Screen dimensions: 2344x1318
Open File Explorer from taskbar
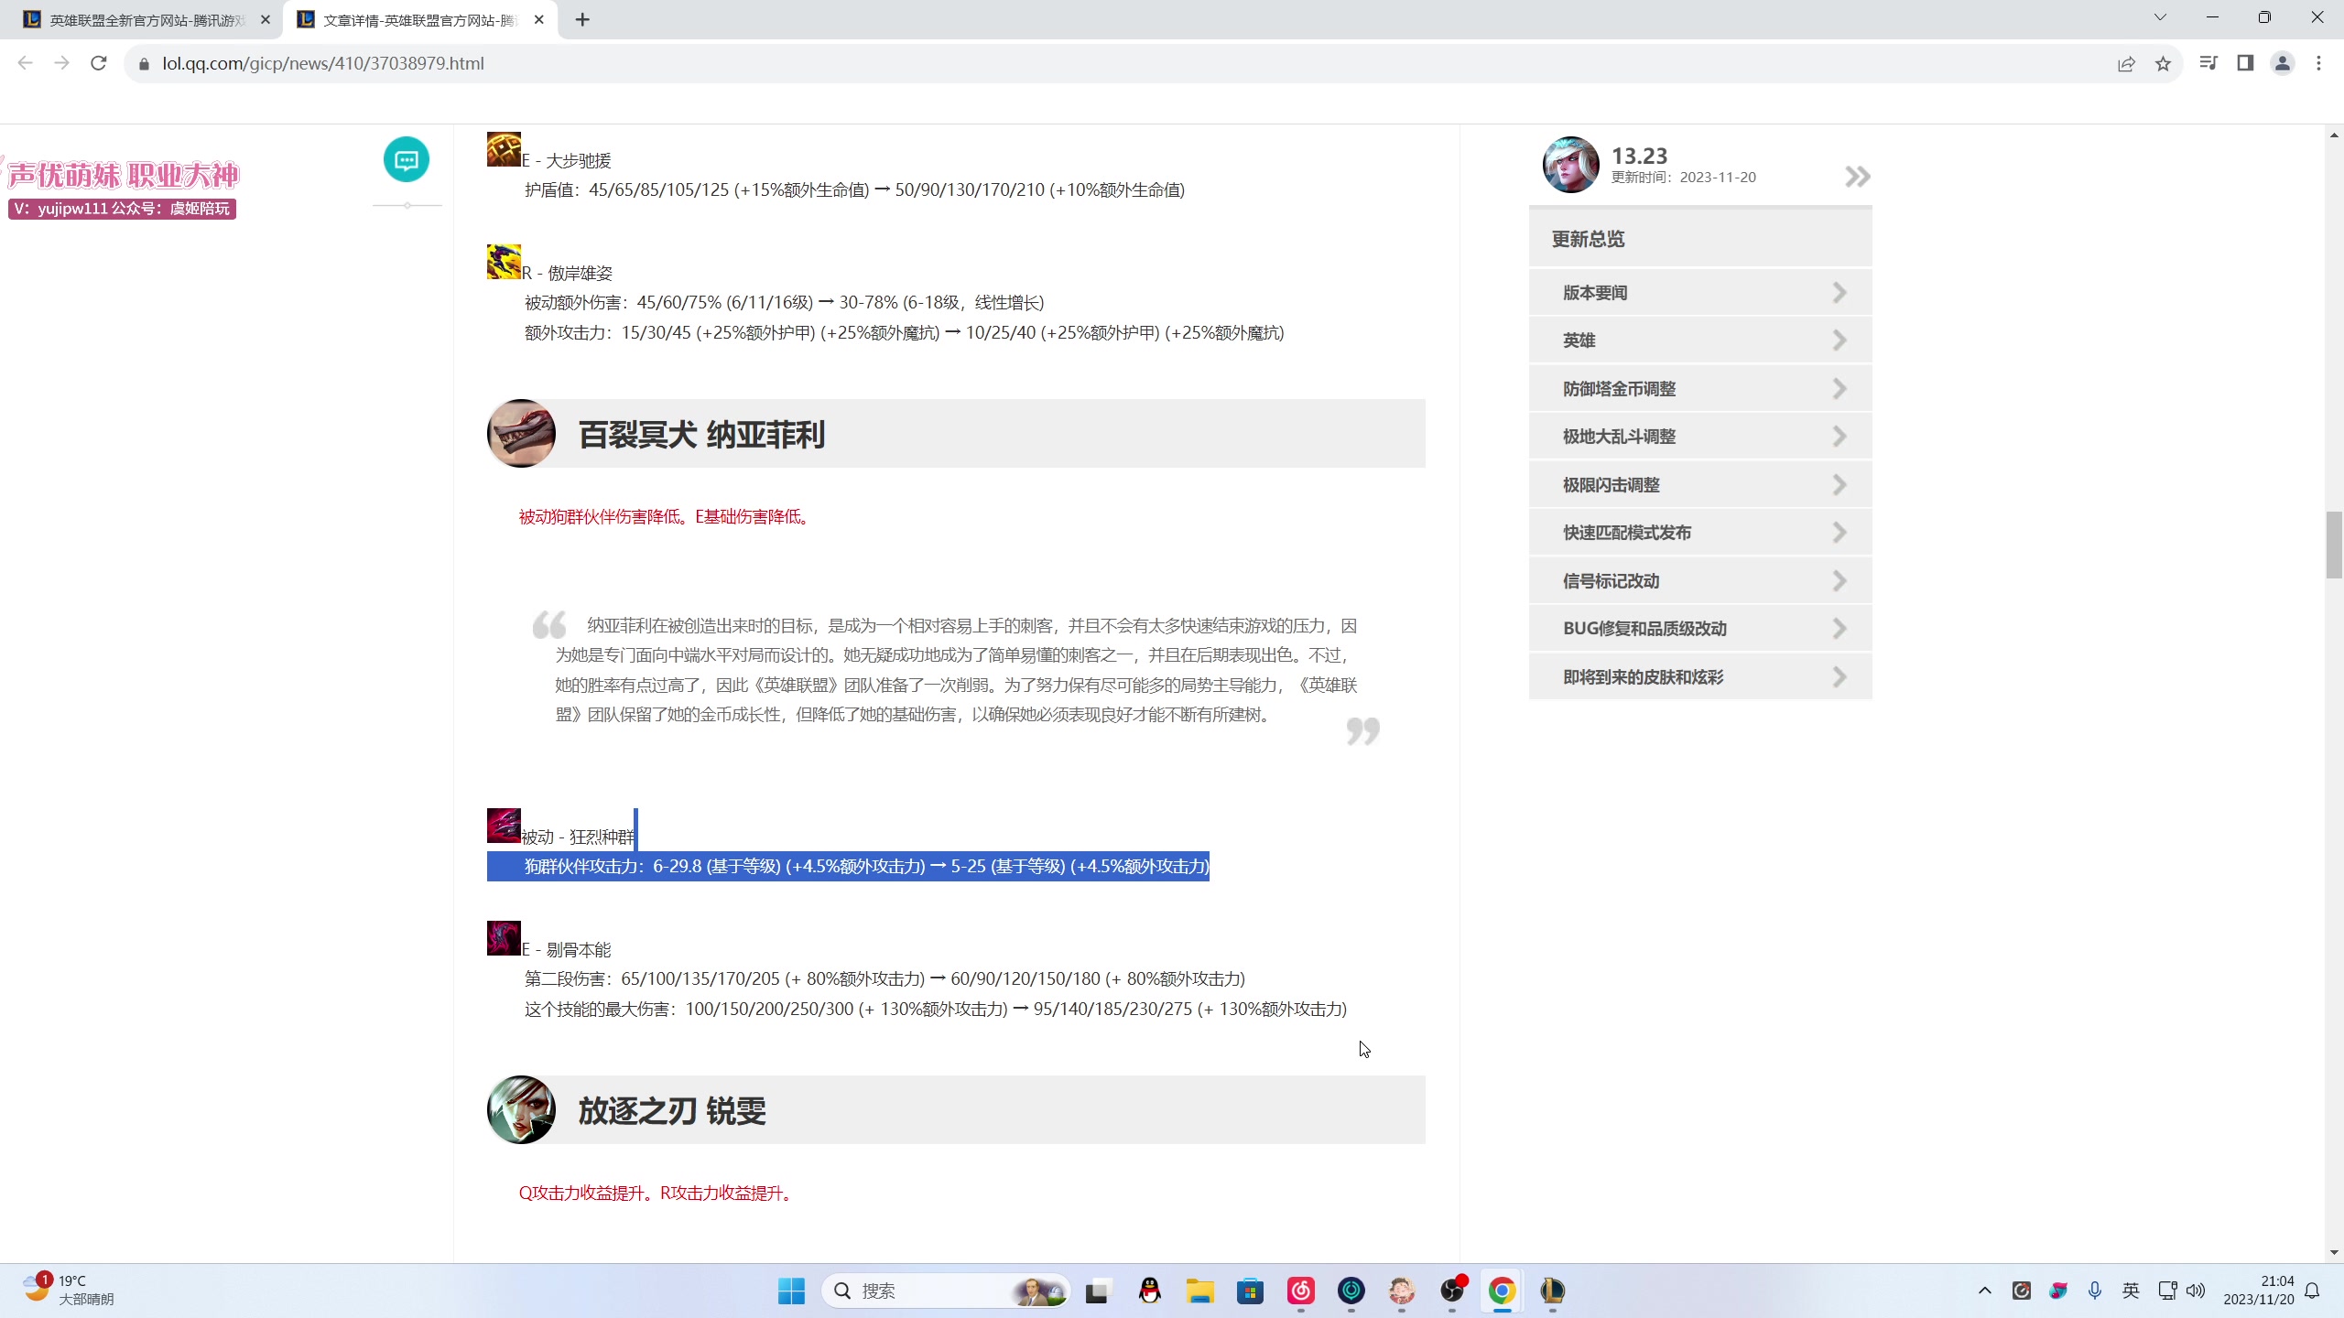click(x=1200, y=1291)
